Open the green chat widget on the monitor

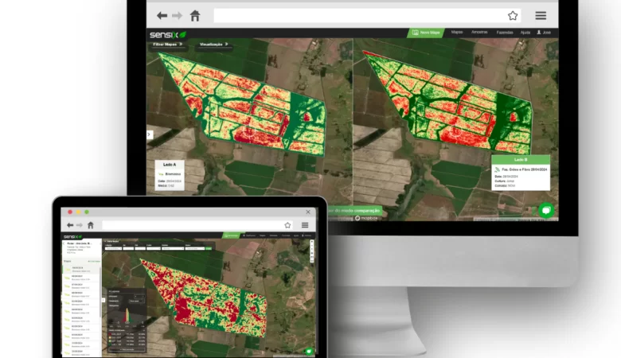[546, 210]
